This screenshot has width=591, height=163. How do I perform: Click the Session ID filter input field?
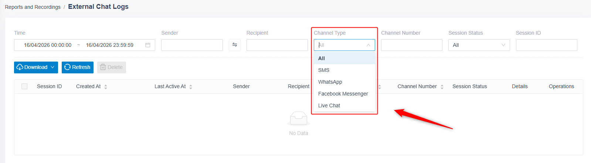(x=547, y=45)
